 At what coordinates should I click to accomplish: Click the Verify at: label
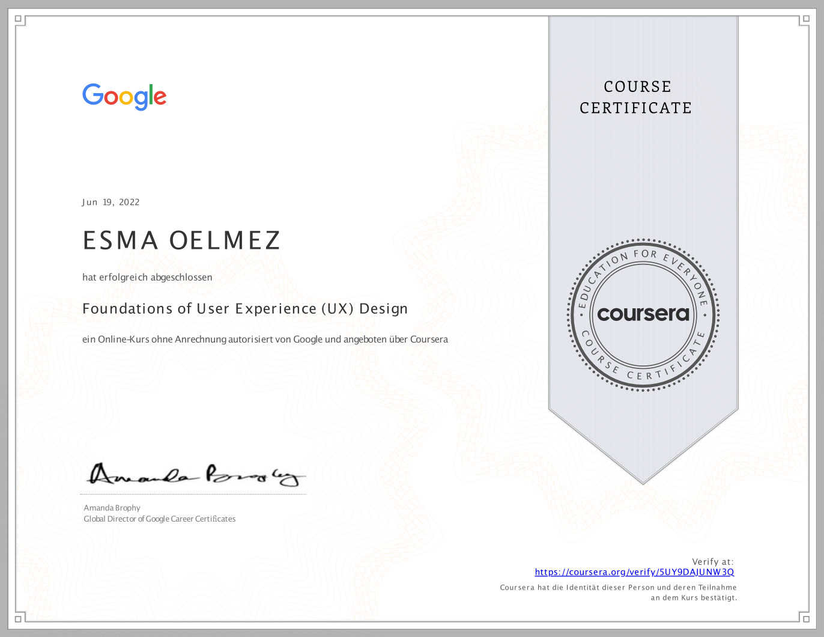tap(713, 562)
